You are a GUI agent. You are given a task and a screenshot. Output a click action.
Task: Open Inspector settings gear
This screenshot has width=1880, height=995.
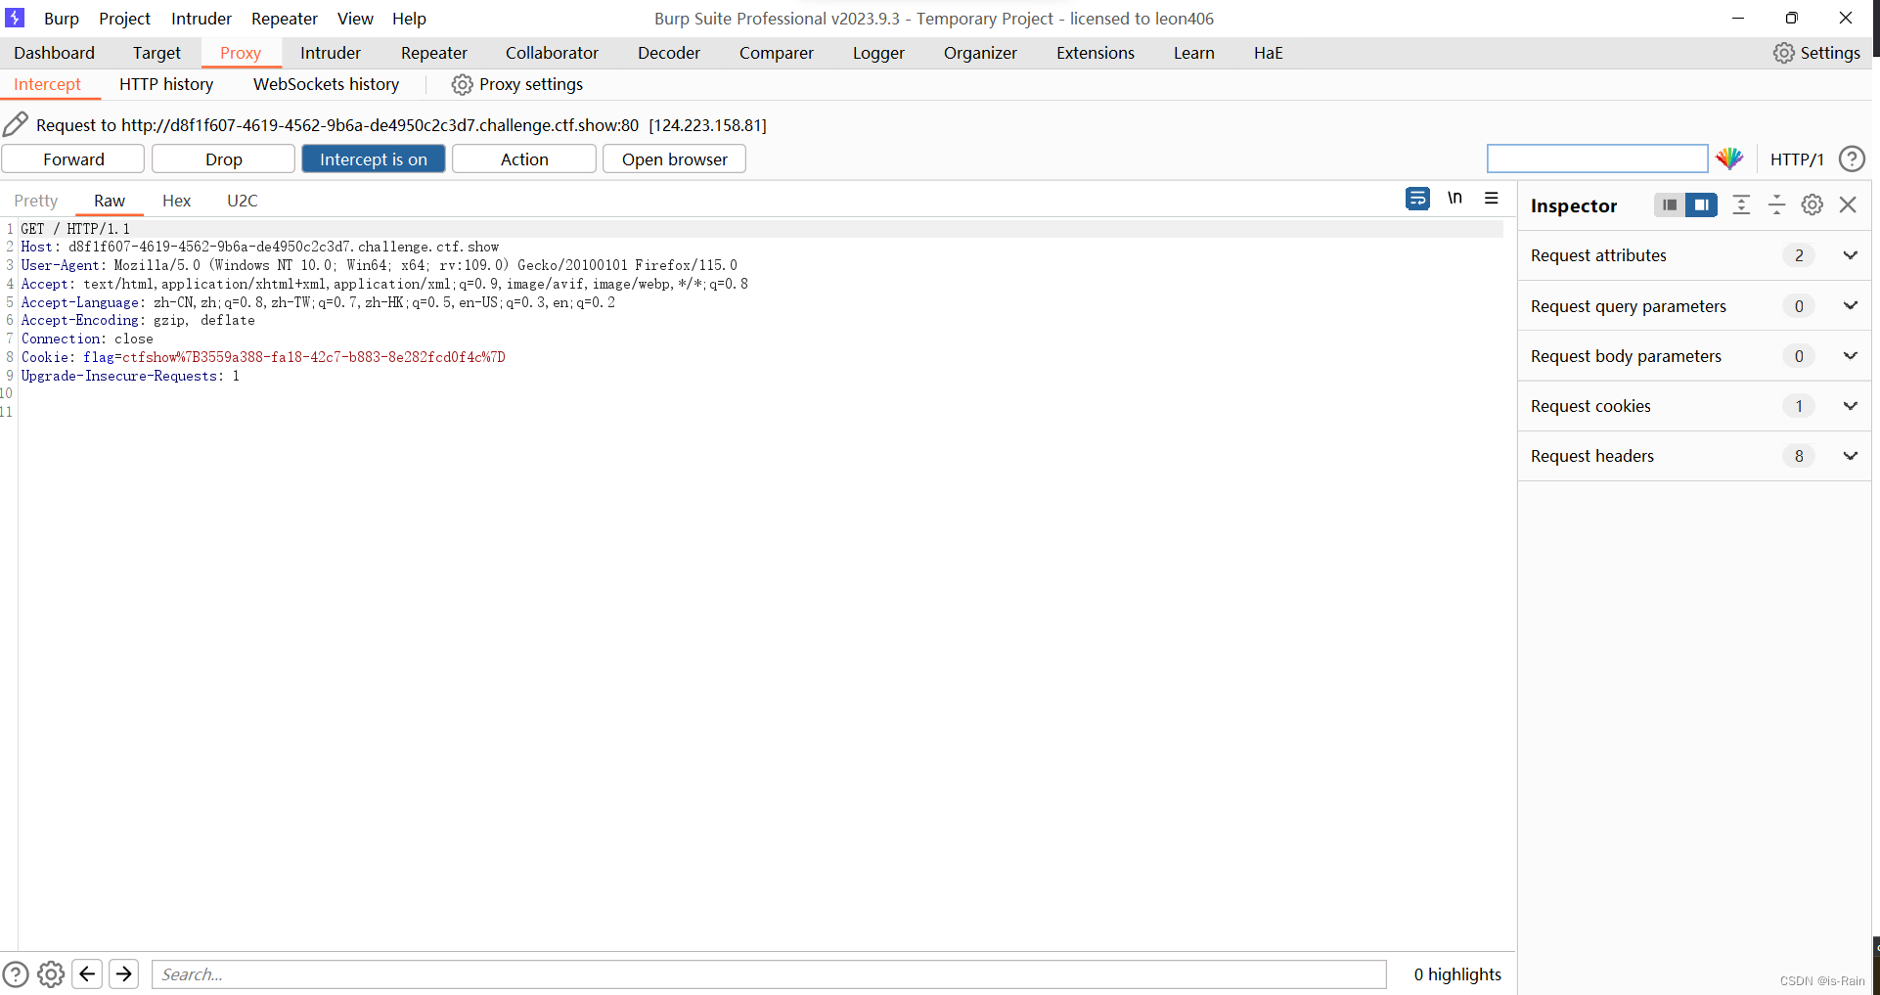coord(1813,205)
